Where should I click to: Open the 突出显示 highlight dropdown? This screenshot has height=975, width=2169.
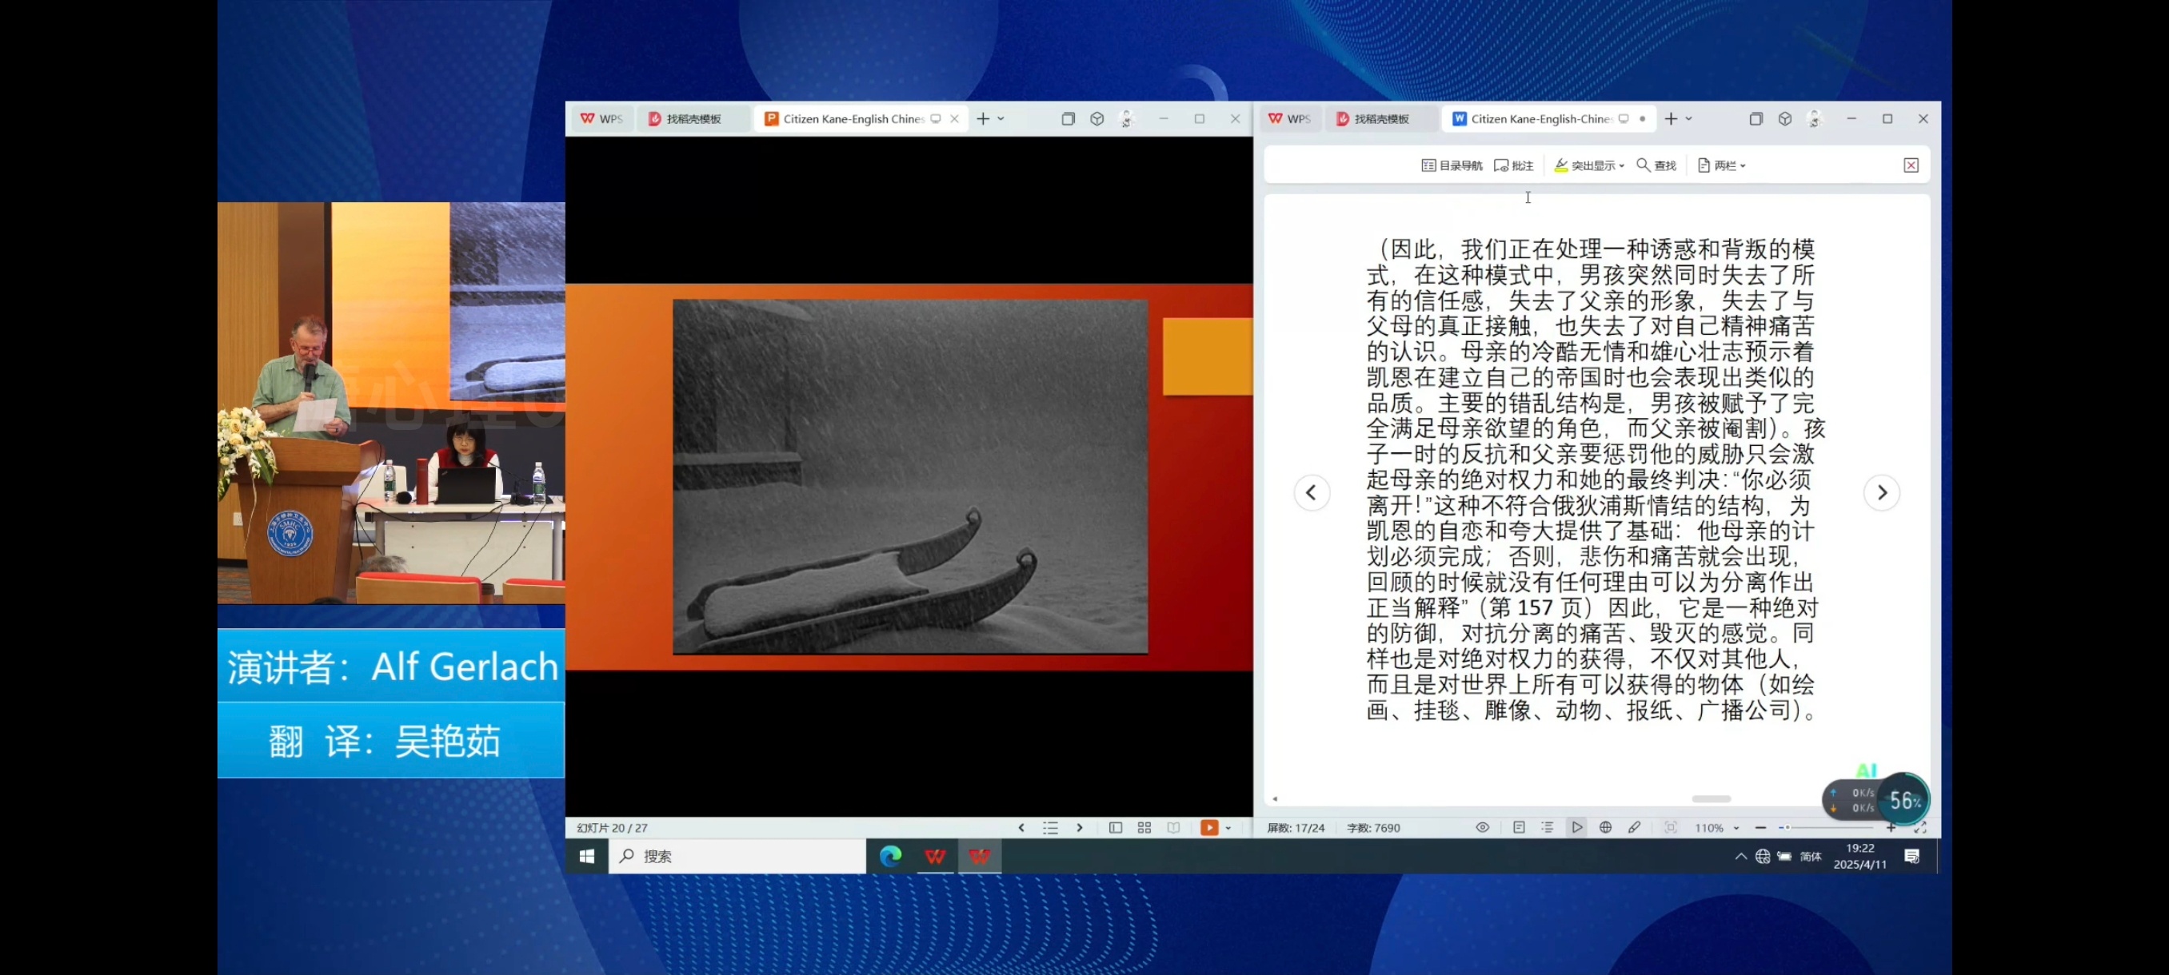pos(1589,165)
